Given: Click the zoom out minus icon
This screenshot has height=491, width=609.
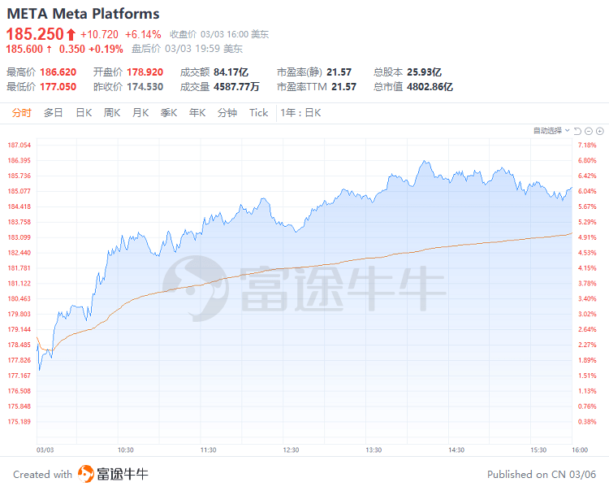Looking at the screenshot, I should [x=589, y=131].
